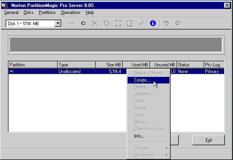
Task: Click Check for Errors... context entry
Action: [x=148, y=129]
